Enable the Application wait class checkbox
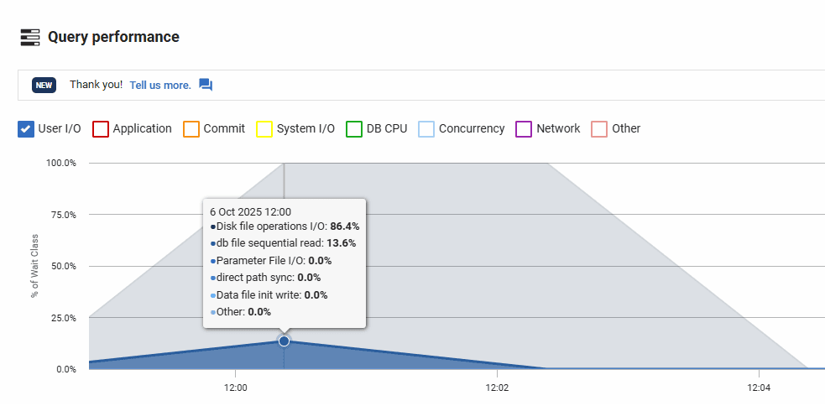 tap(101, 129)
